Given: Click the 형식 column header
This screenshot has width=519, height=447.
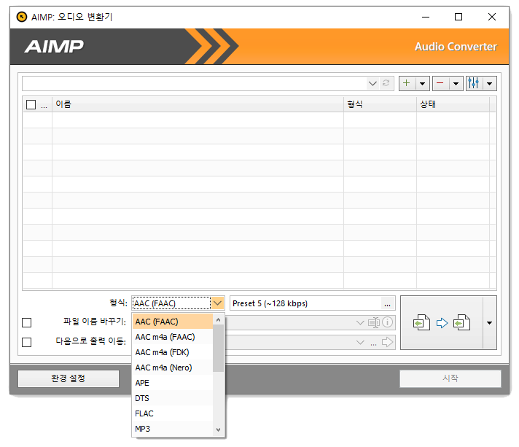Looking at the screenshot, I should (x=380, y=104).
